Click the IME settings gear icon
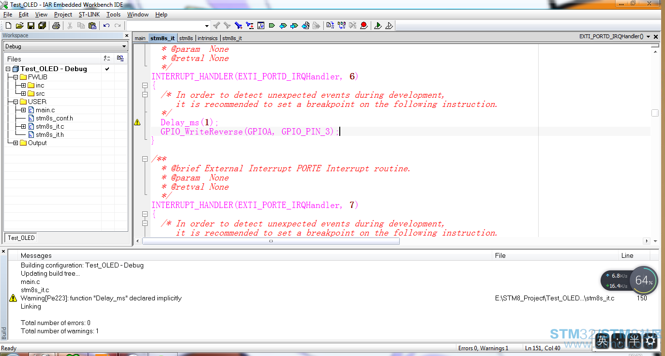This screenshot has height=356, width=665. pos(650,341)
